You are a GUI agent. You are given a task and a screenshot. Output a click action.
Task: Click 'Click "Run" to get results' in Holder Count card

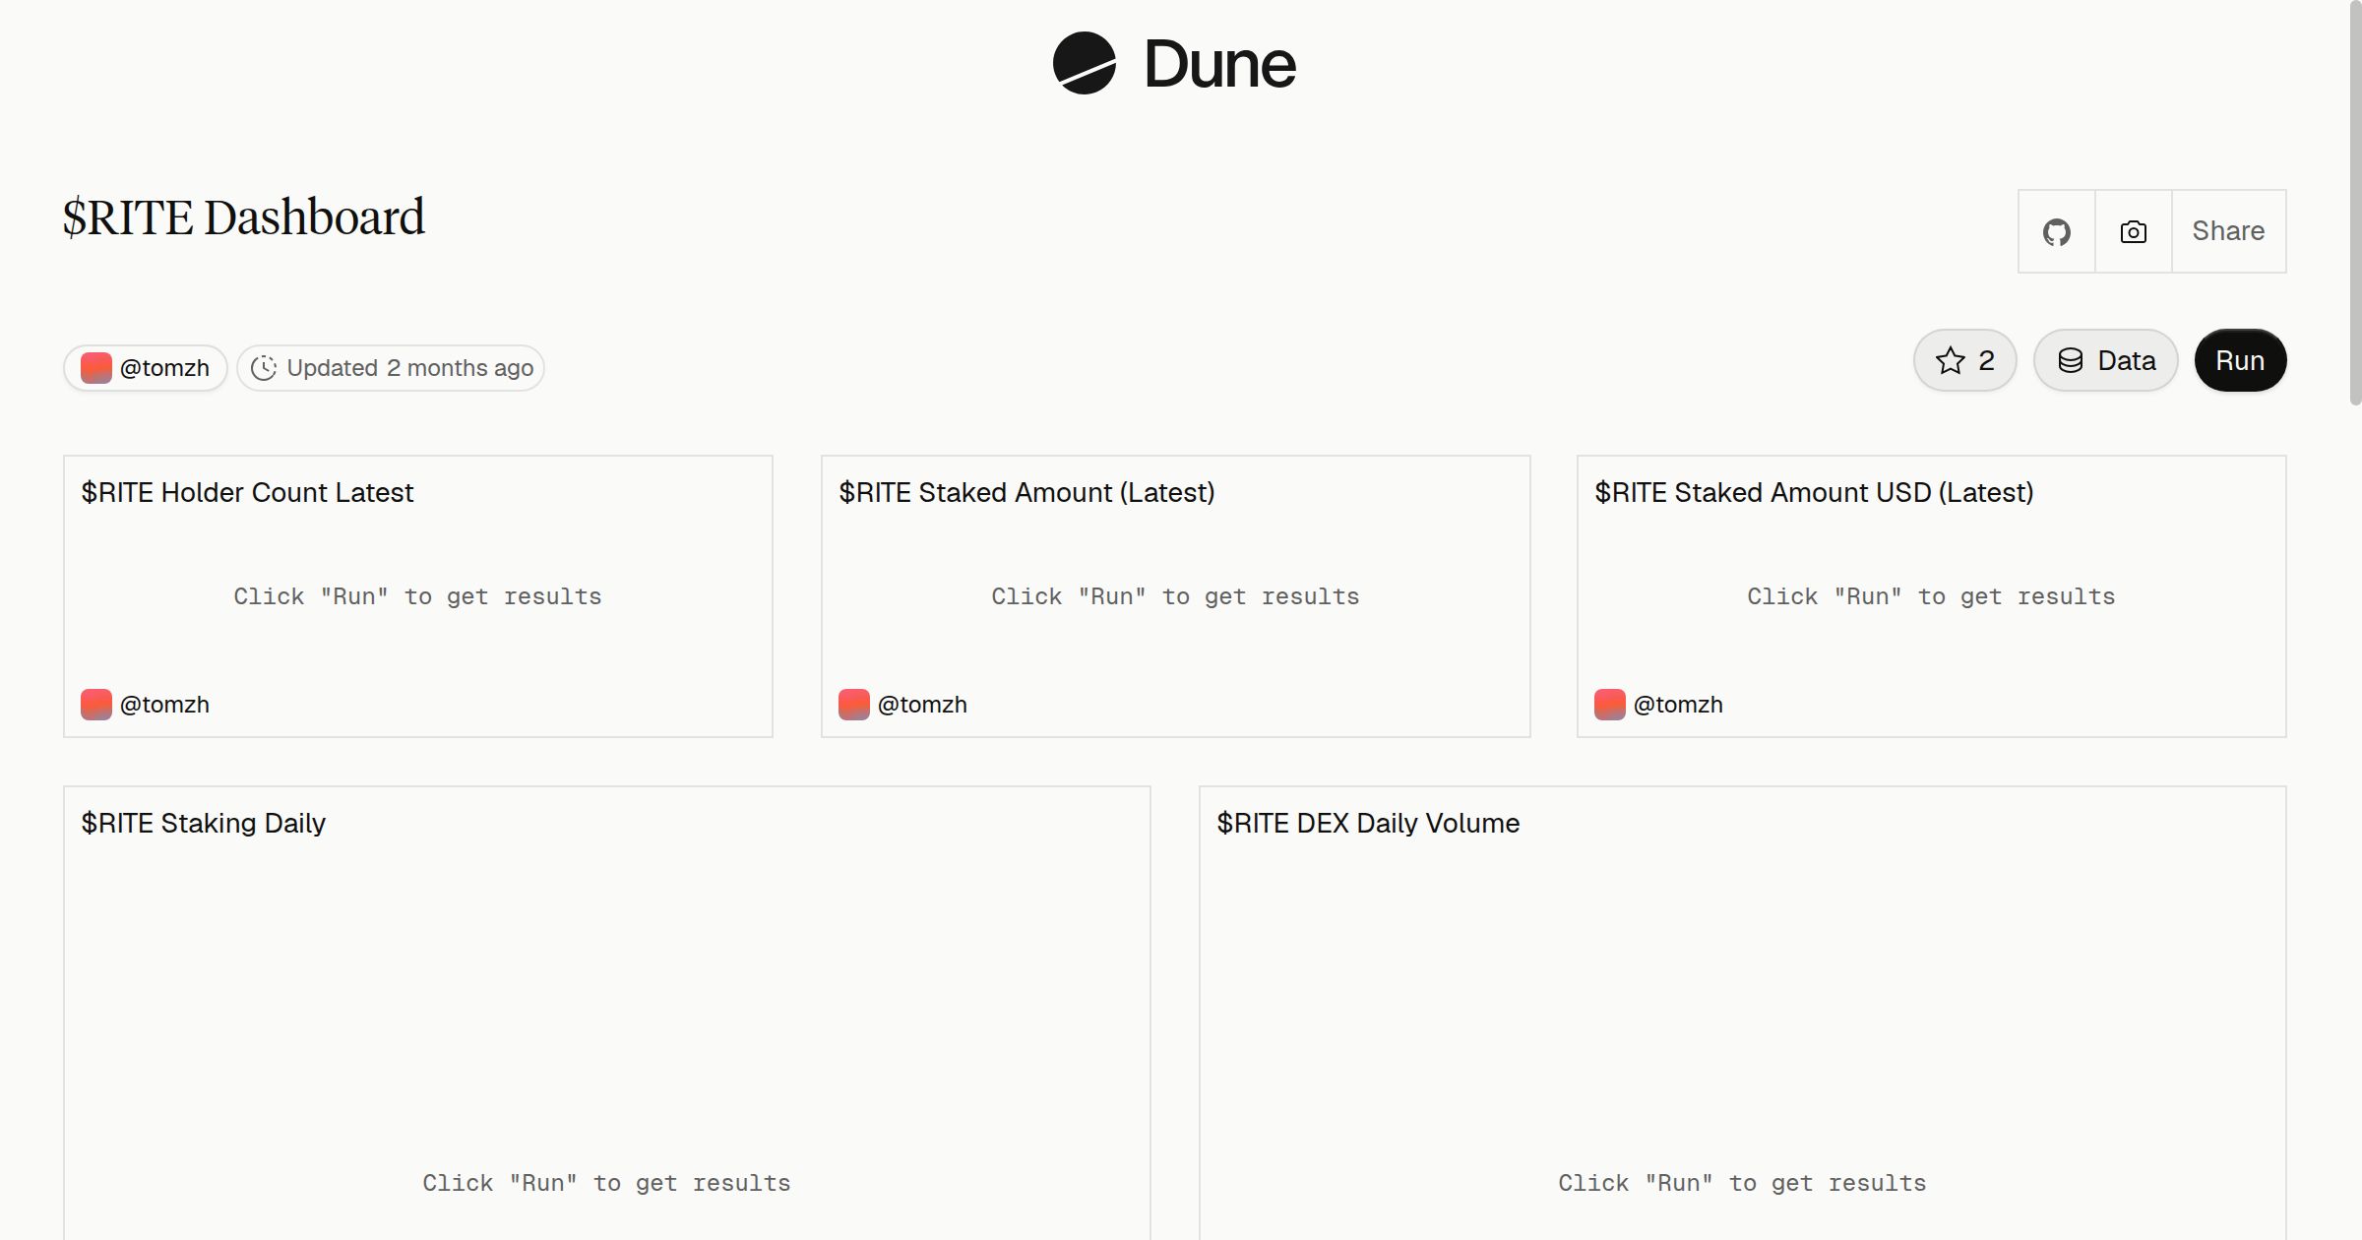417,596
